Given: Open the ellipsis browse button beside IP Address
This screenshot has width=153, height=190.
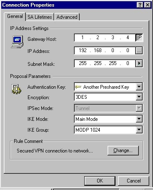Looking at the screenshot, I should coord(139,51).
